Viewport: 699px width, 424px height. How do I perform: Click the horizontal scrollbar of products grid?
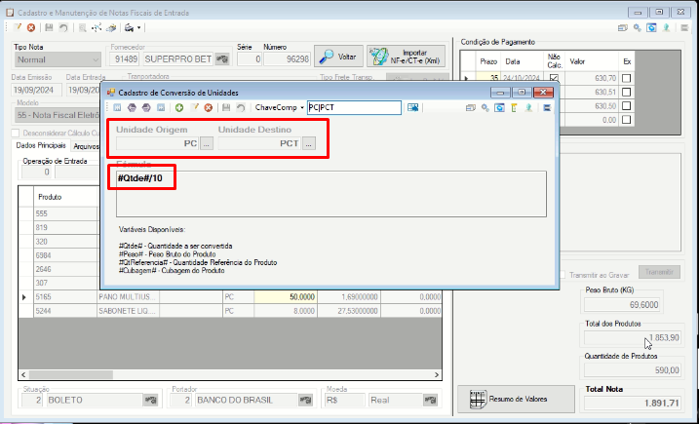(x=230, y=375)
